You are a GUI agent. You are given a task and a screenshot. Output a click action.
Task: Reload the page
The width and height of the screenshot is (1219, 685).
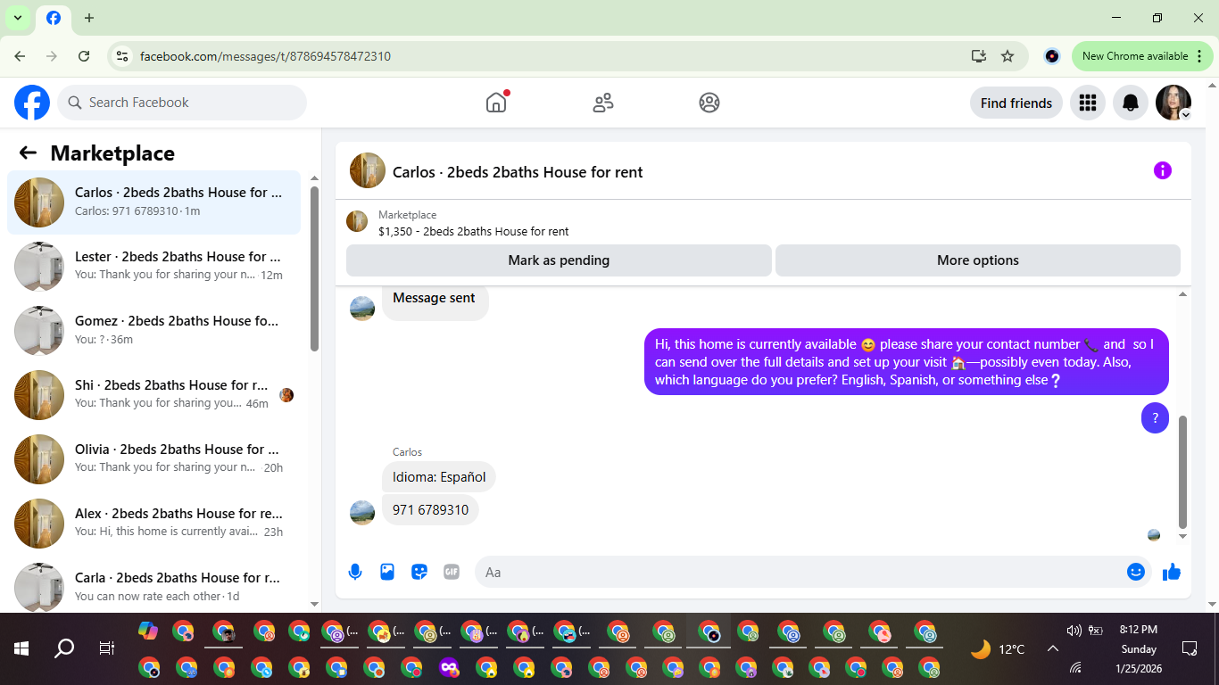click(x=84, y=56)
